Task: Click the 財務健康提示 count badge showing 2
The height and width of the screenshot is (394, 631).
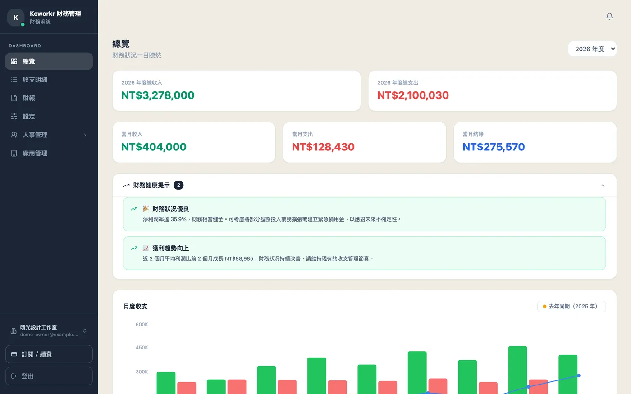Action: click(x=178, y=186)
